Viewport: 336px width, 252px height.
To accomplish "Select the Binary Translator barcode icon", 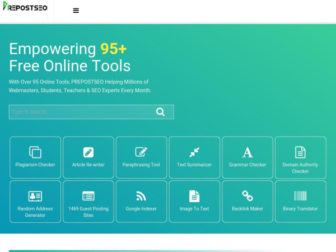I will [x=300, y=196].
